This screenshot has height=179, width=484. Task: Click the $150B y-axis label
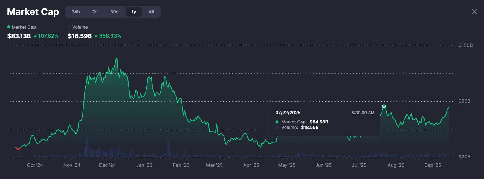click(x=465, y=45)
